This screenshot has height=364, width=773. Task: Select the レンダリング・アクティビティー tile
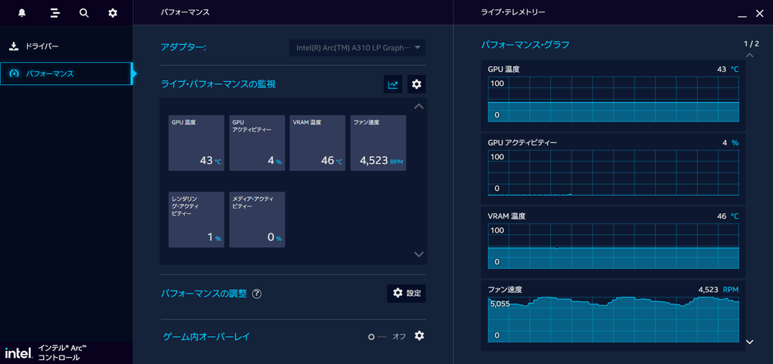tap(197, 219)
